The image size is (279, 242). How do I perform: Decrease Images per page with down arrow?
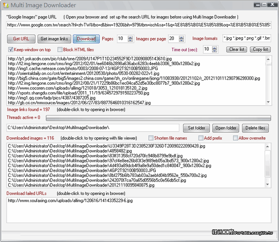point(181,40)
